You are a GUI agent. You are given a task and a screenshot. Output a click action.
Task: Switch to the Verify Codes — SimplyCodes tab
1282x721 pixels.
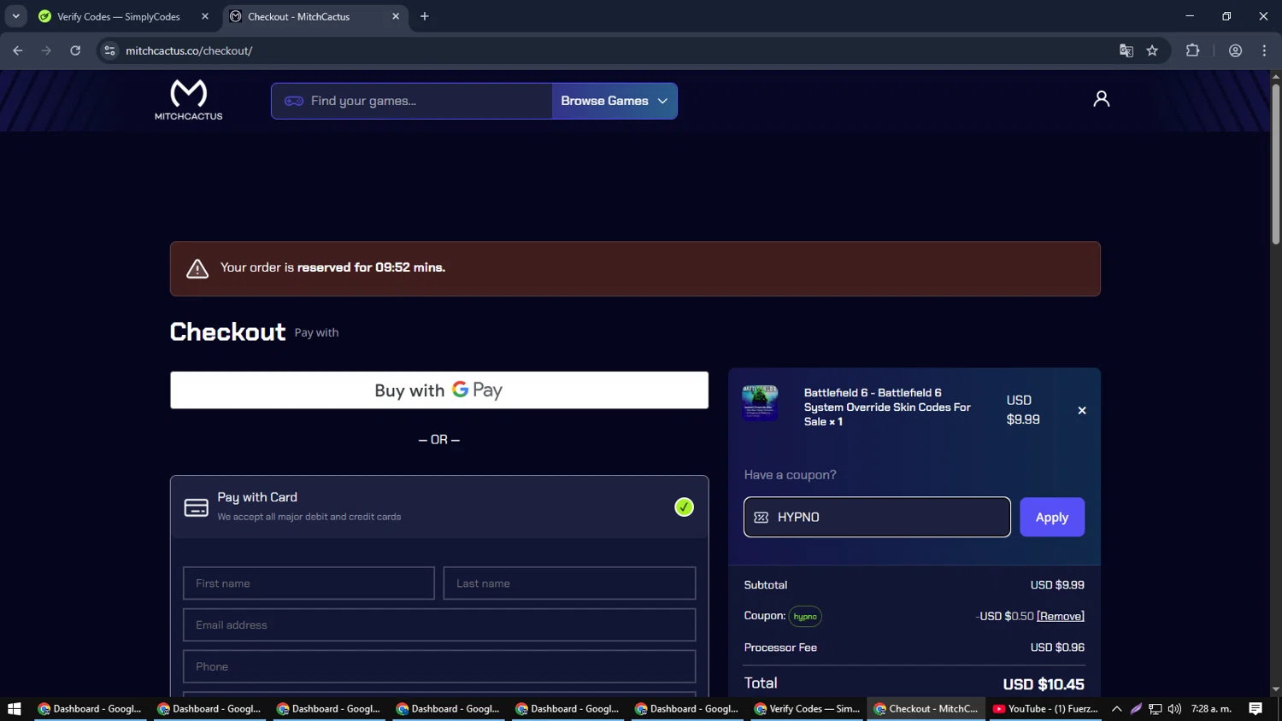121,16
